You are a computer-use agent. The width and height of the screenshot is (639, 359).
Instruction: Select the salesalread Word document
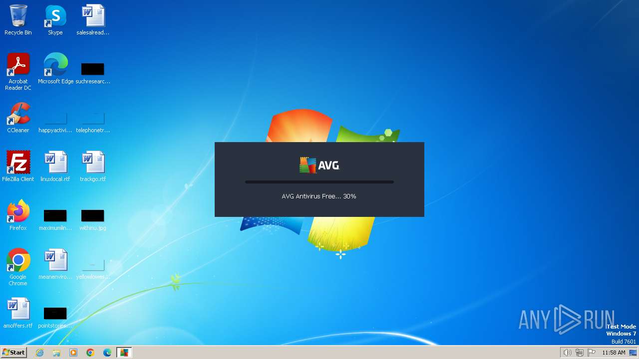[93, 20]
